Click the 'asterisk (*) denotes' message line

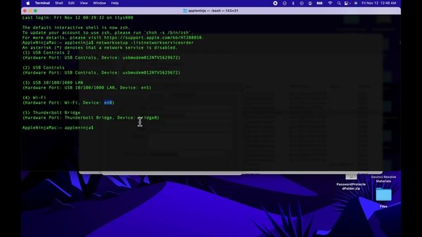point(100,47)
